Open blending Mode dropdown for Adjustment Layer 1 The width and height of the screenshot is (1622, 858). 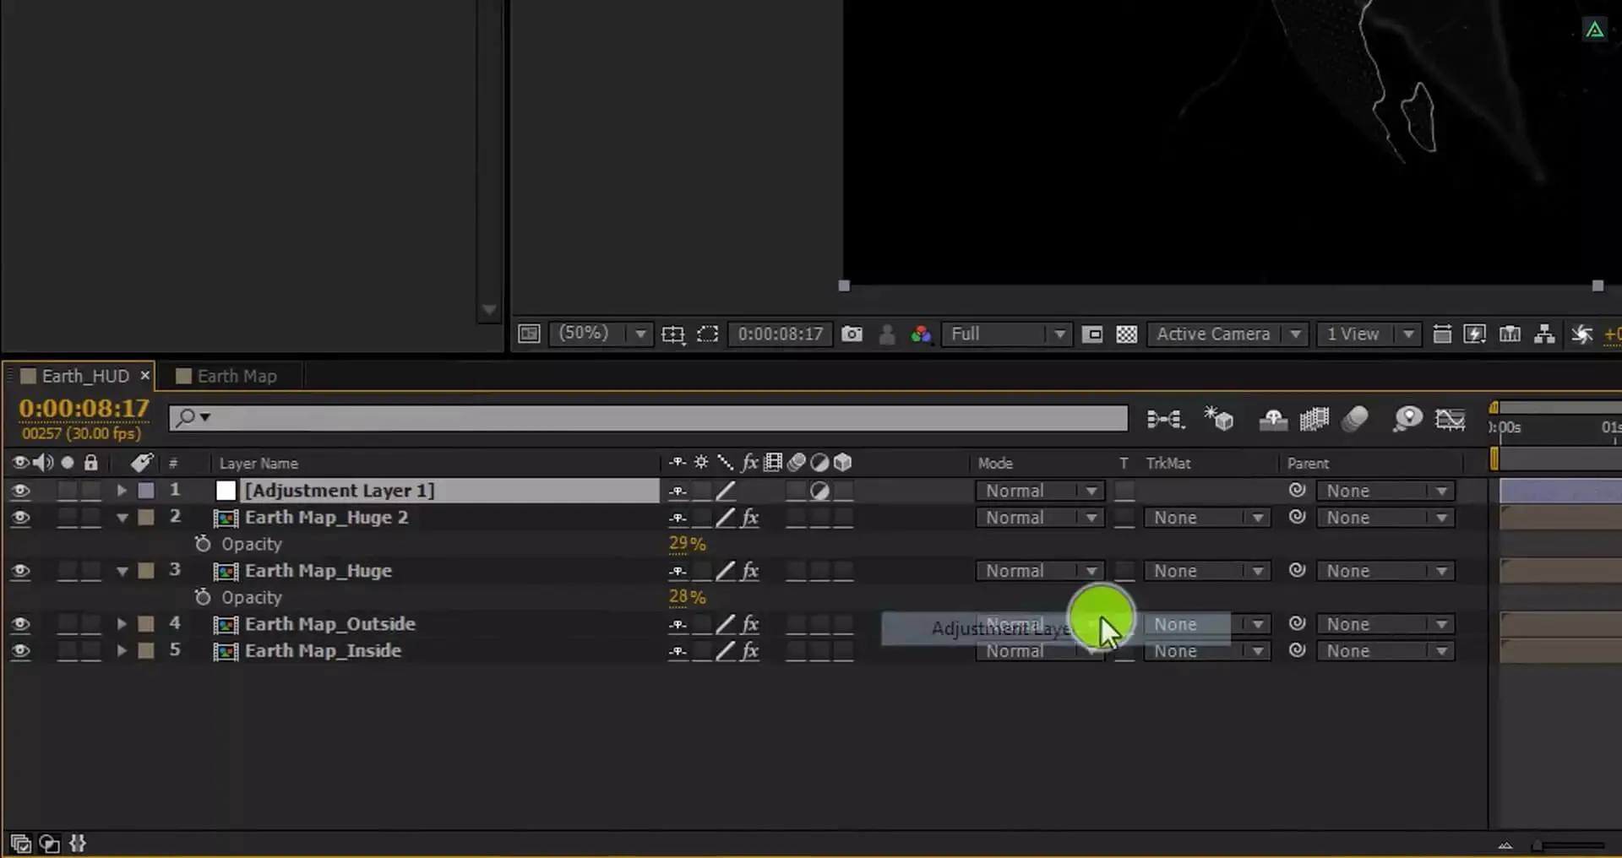[1040, 491]
